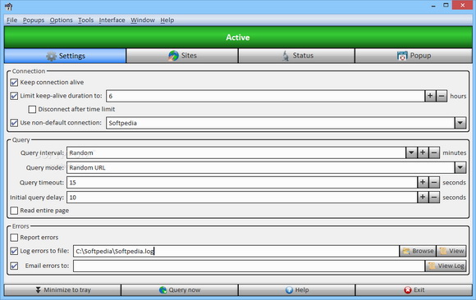
Task: Decrease keep-alive hours with minus button
Action: coord(442,96)
